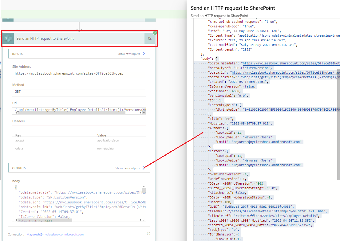This screenshot has width=340, height=241.
Task: Expand raw inputs using the Show raw inputs chevron
Action: click(143, 53)
